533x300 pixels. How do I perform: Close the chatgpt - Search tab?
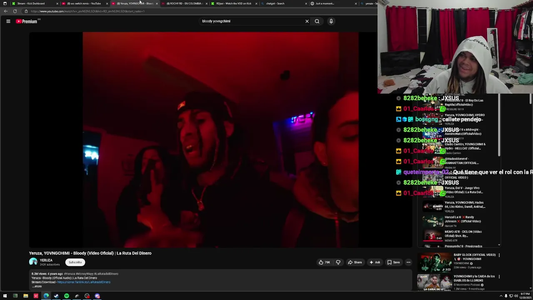tap(306, 3)
